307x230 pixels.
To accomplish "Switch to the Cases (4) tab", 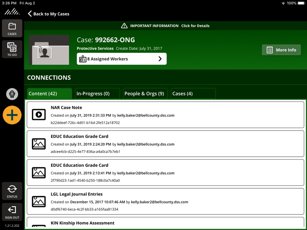I will [x=193, y=94].
